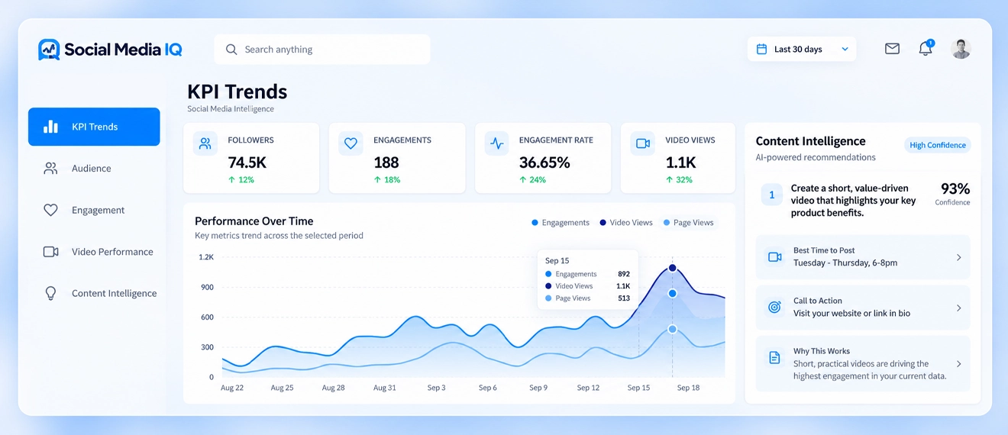Click the Search anything input field
Screen dimensions: 1008x435
click(322, 50)
